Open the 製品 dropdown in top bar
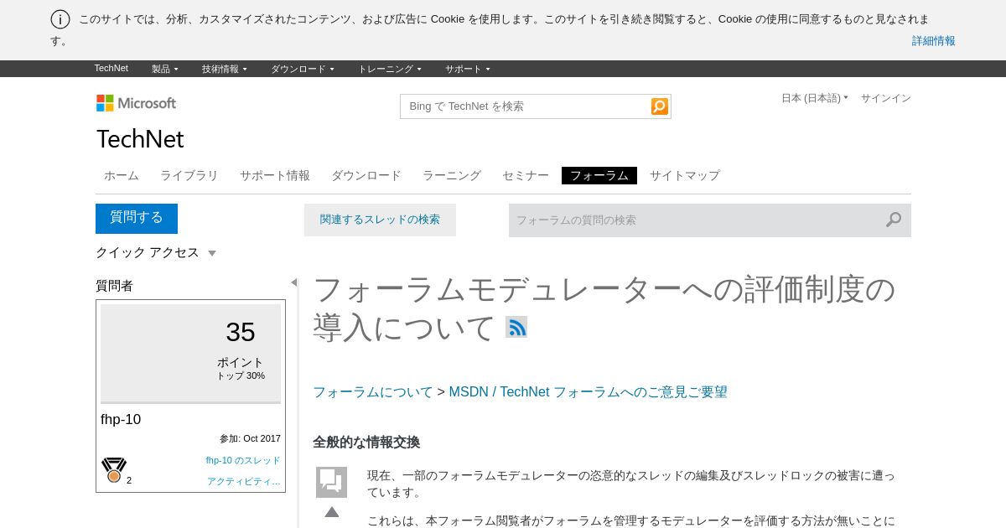 [165, 69]
